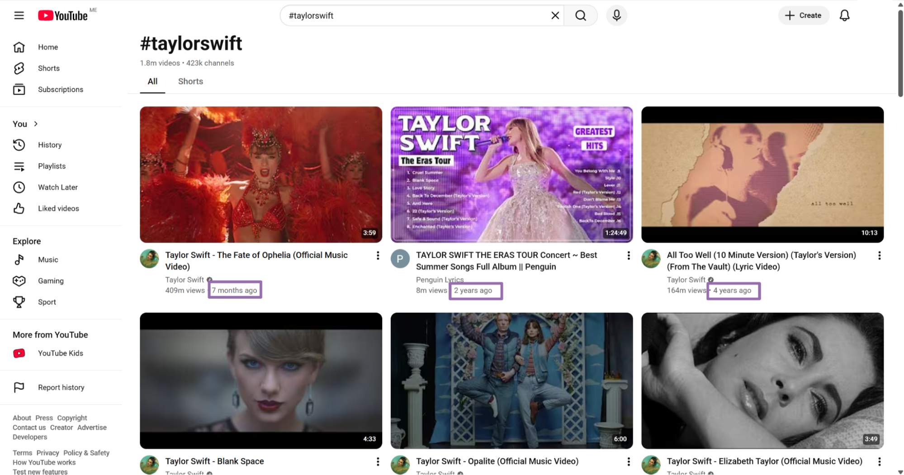Open the hamburger guide menu
The width and height of the screenshot is (904, 475).
(19, 16)
